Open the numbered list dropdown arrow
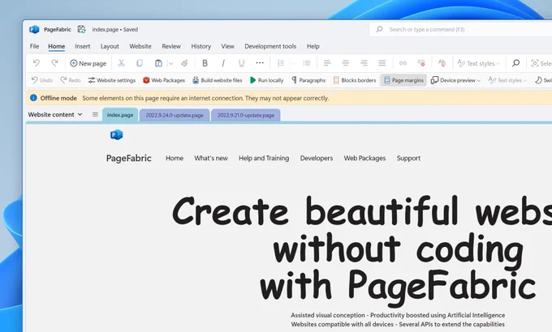Screen dimensions: 552x332 point(293,64)
